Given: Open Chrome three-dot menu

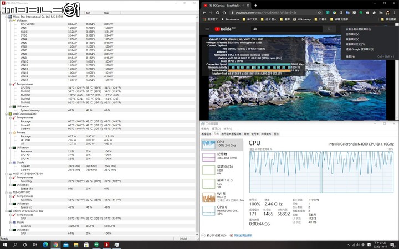Looking at the screenshot, I should click(x=394, y=12).
